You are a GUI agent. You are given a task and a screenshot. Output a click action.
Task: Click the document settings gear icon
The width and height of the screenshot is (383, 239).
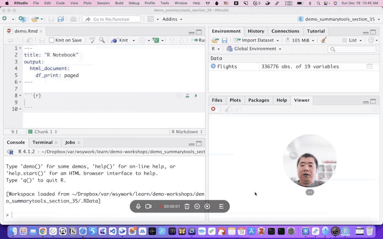[142, 40]
